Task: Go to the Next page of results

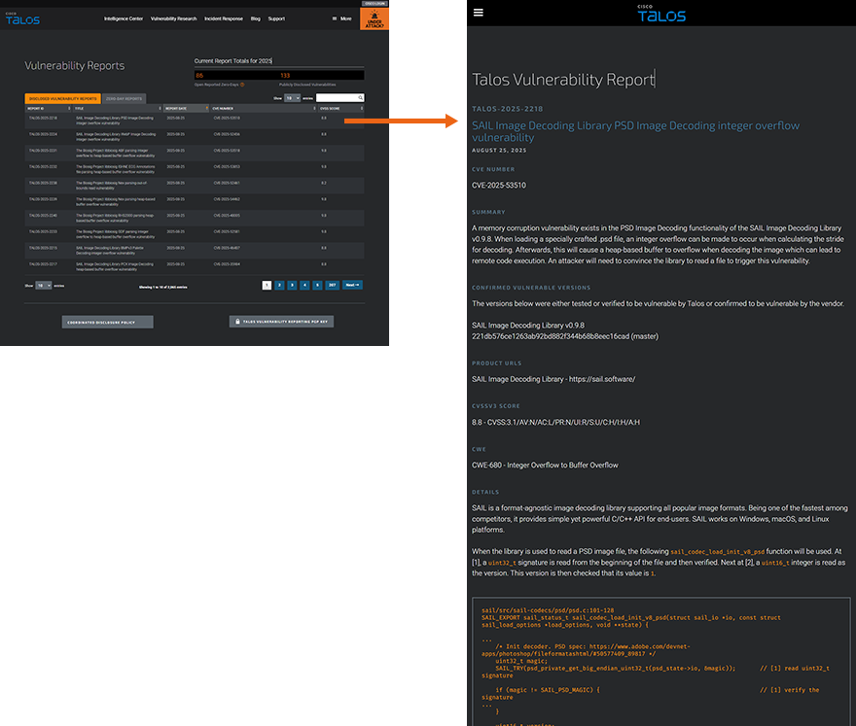Action: pos(352,285)
